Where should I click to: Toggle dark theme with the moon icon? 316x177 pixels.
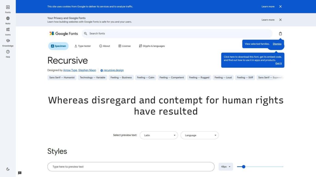(8, 169)
